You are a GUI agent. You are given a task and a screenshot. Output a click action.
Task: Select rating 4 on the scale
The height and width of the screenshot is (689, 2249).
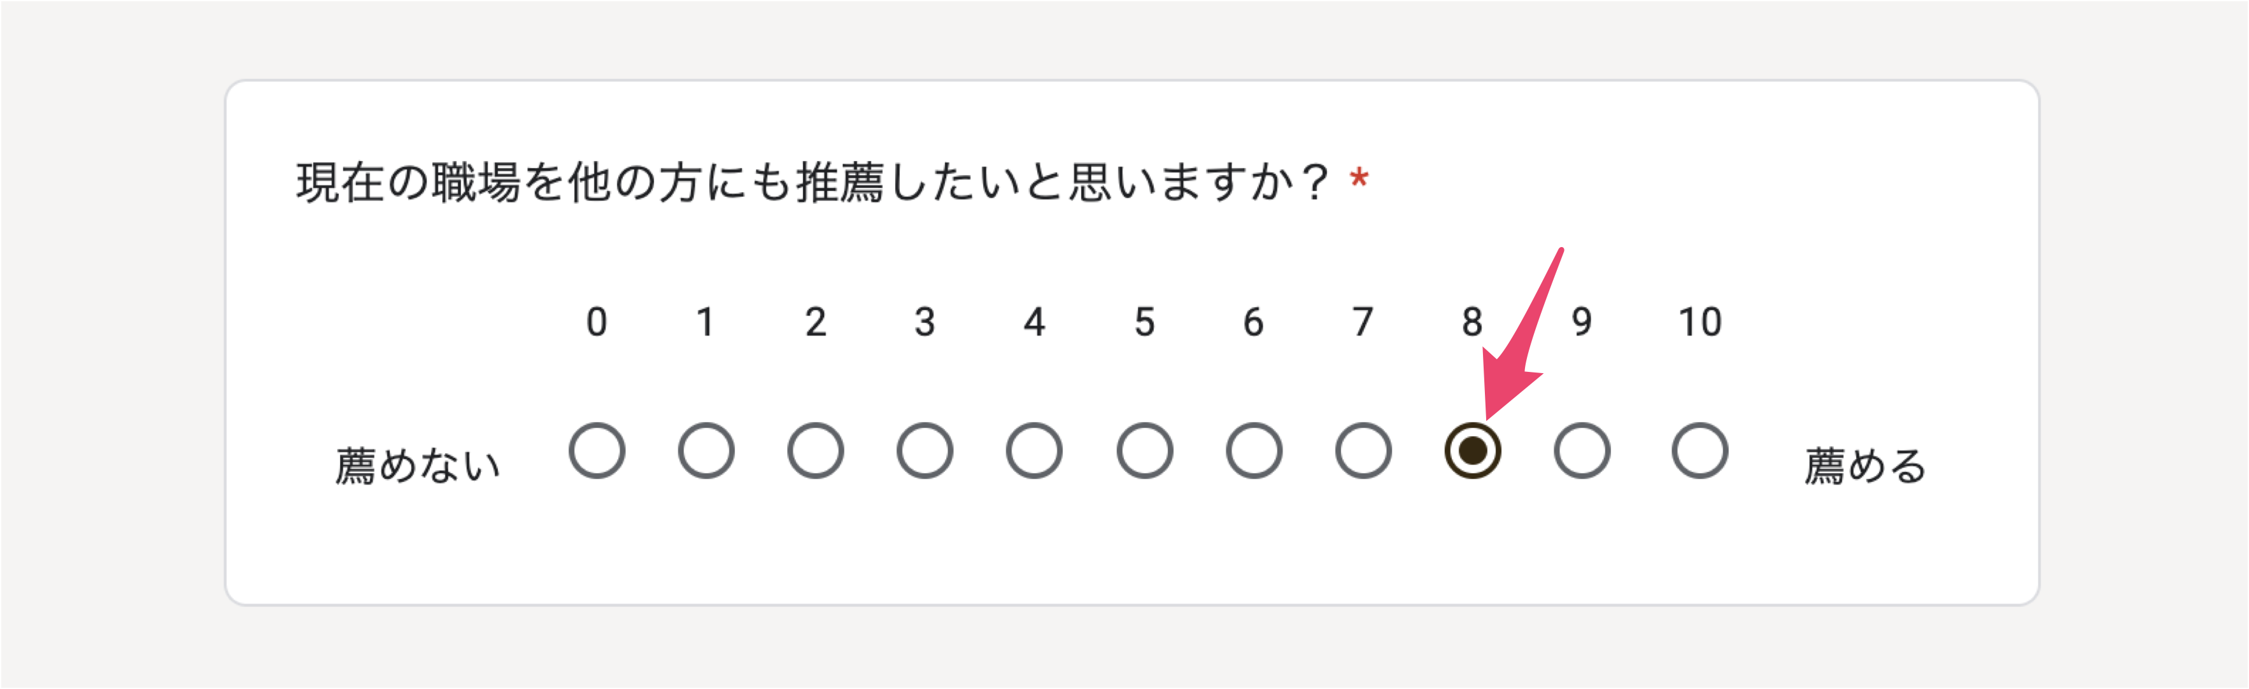(x=1033, y=451)
